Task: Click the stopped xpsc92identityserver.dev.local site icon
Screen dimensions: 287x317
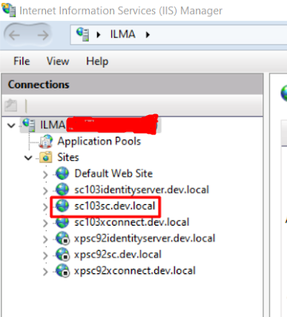Action: pyautogui.click(x=62, y=238)
